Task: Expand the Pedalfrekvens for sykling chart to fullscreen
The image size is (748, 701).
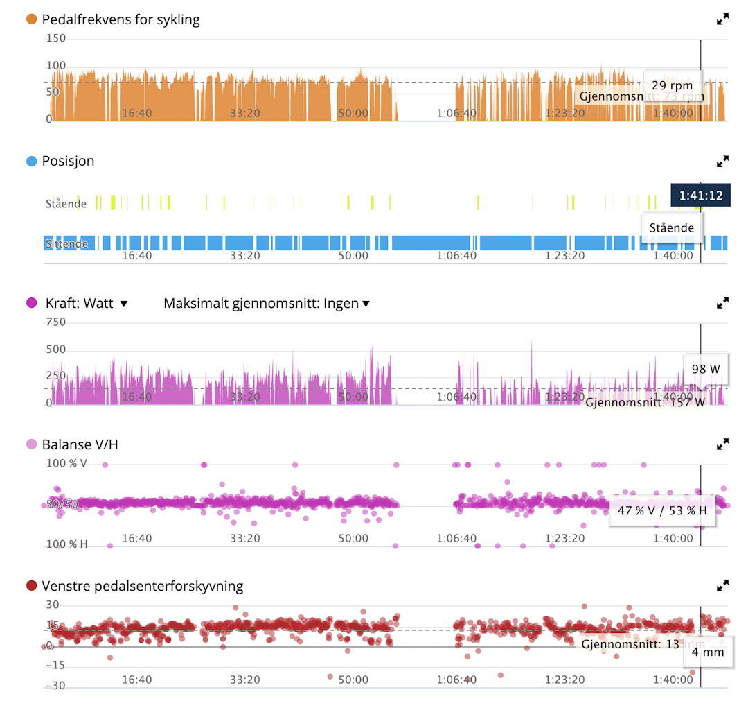Action: (x=723, y=19)
